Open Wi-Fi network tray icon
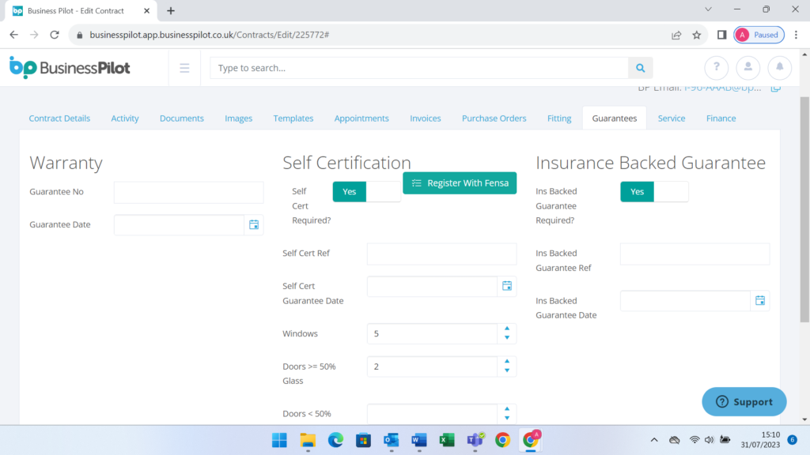 point(695,440)
